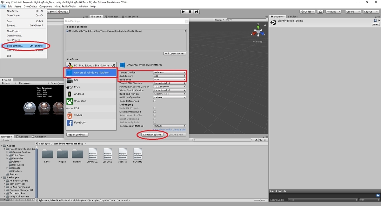Choose Exit from the File menu
381x206 pixels.
[x=24, y=56]
